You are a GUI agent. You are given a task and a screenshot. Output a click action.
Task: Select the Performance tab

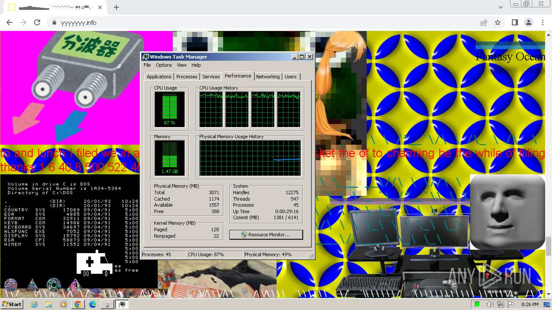pyautogui.click(x=238, y=76)
